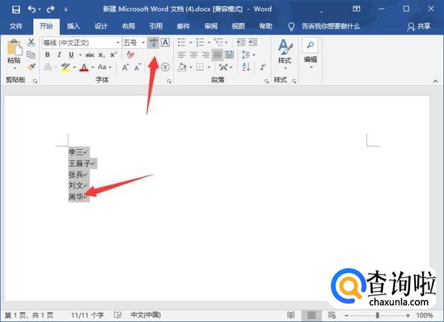This screenshot has width=444, height=322.
Task: Click the shading paint bucket icon
Action: tap(182, 67)
